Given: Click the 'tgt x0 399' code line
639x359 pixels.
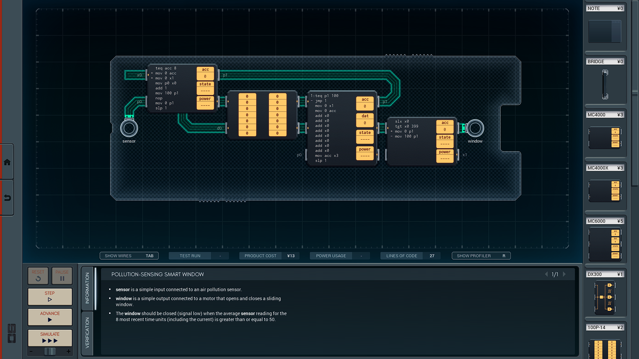Looking at the screenshot, I should (406, 126).
